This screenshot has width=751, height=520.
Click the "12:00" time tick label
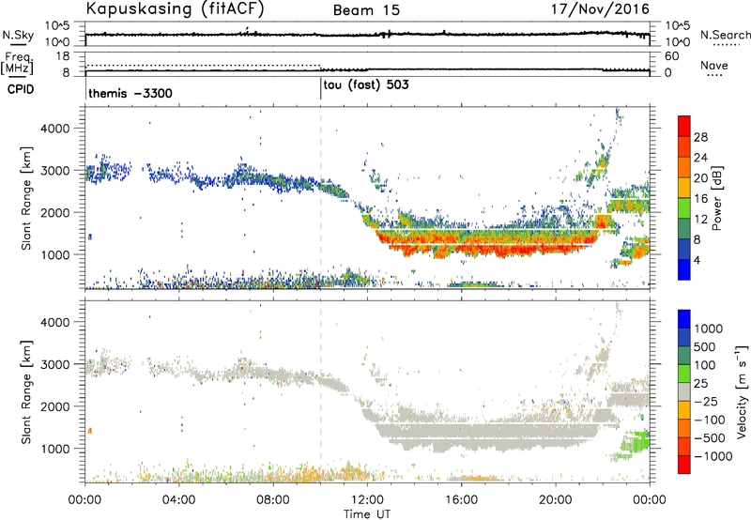[x=367, y=500]
